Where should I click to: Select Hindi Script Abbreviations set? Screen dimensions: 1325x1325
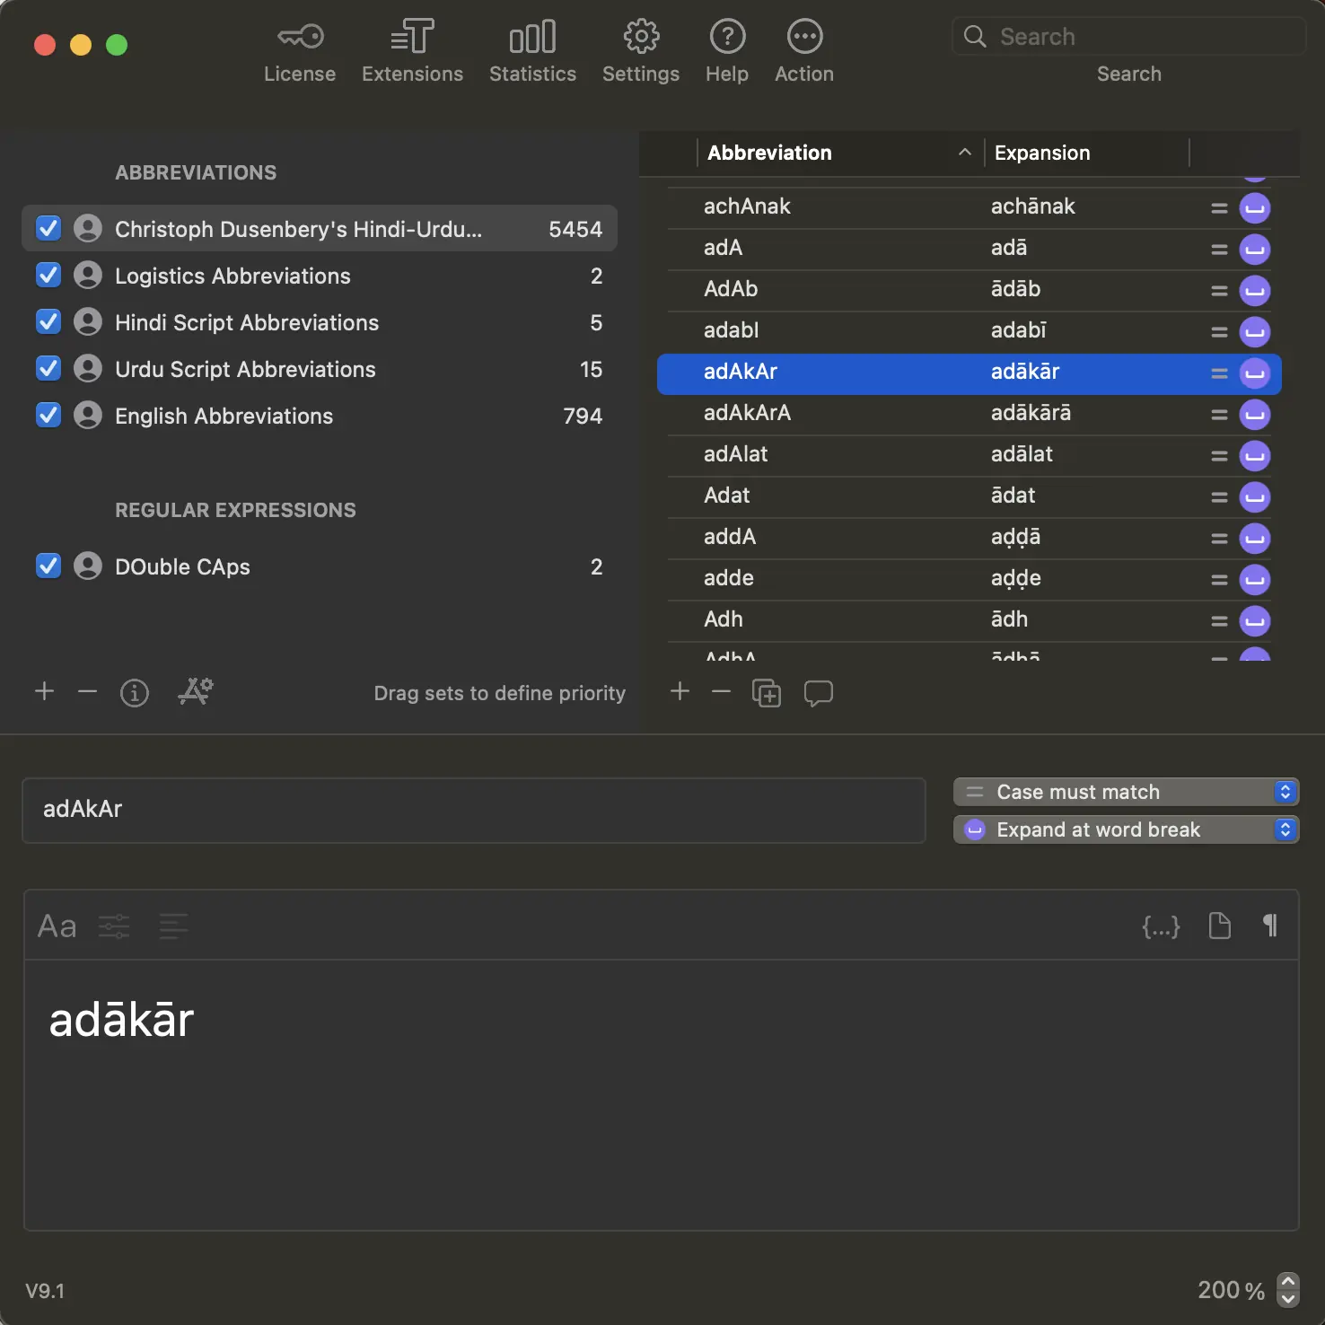320,322
